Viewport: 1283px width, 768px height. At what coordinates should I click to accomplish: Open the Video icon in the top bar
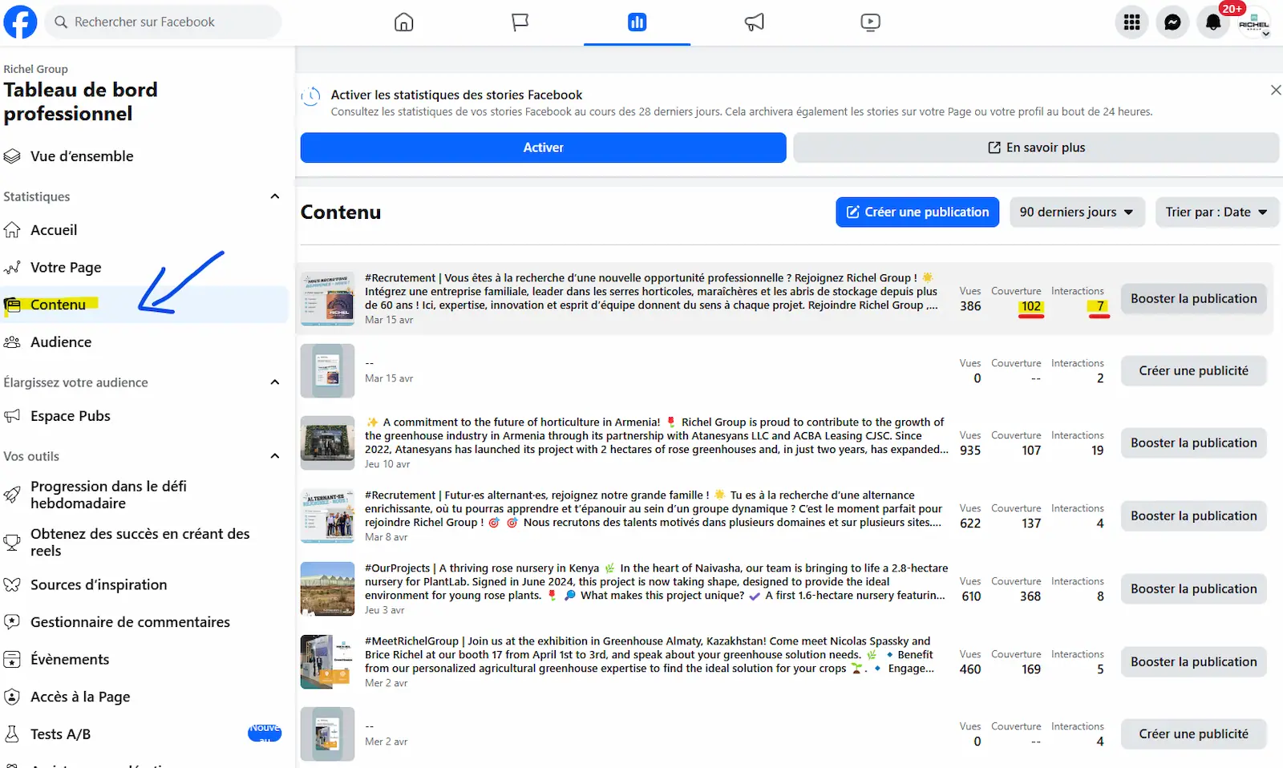870,22
